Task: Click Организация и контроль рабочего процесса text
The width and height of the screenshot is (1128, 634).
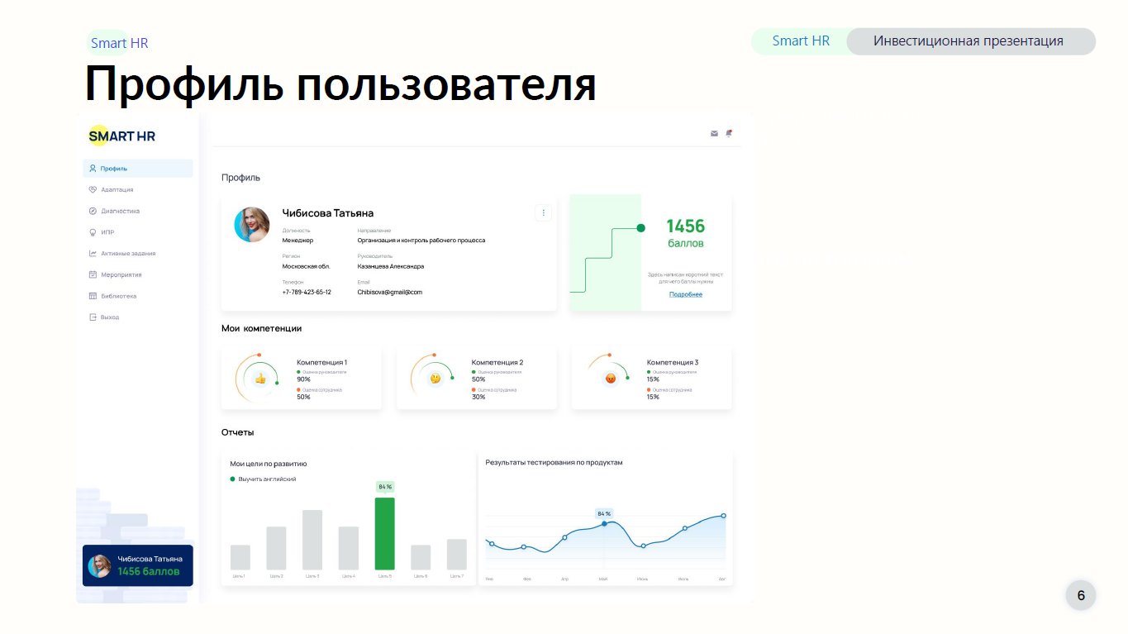Action: pyautogui.click(x=421, y=241)
